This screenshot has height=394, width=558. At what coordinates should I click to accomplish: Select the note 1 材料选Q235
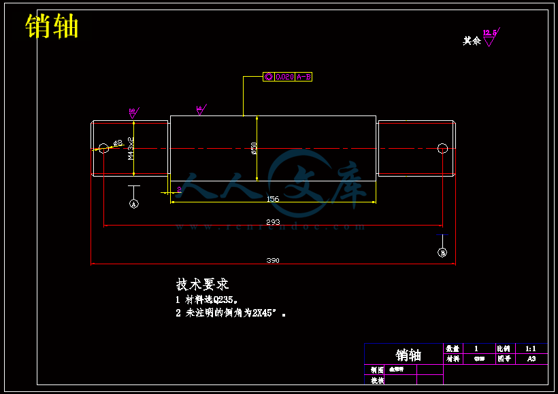[207, 300]
